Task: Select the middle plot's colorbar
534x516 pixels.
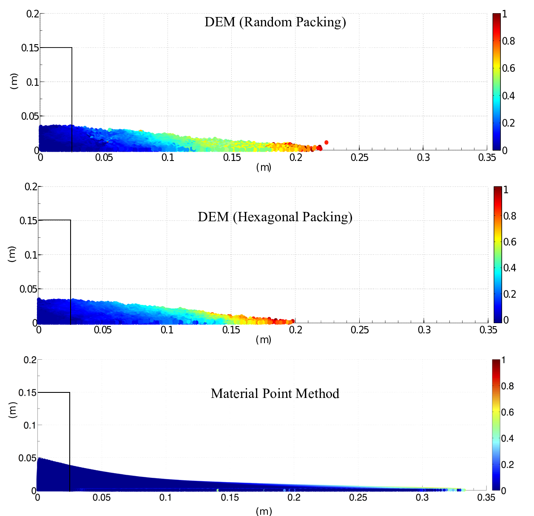Action: [x=498, y=255]
